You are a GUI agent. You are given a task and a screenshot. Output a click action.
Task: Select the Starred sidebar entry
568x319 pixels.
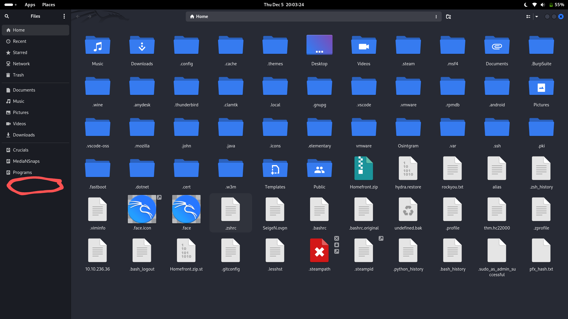tap(20, 53)
